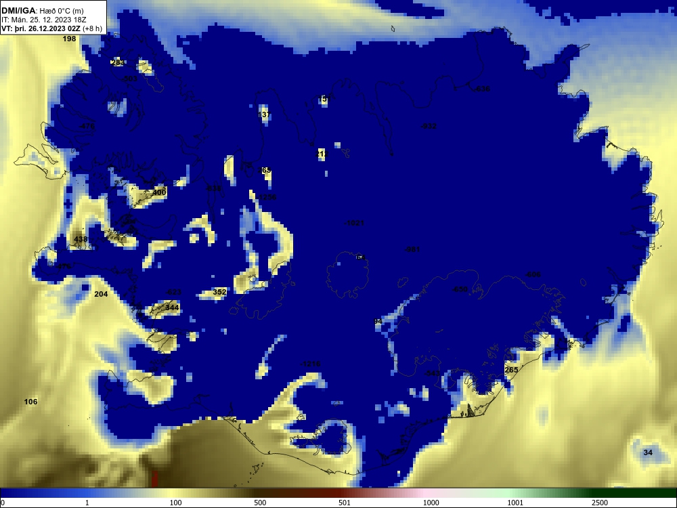Select the map value "106"

coord(30,402)
